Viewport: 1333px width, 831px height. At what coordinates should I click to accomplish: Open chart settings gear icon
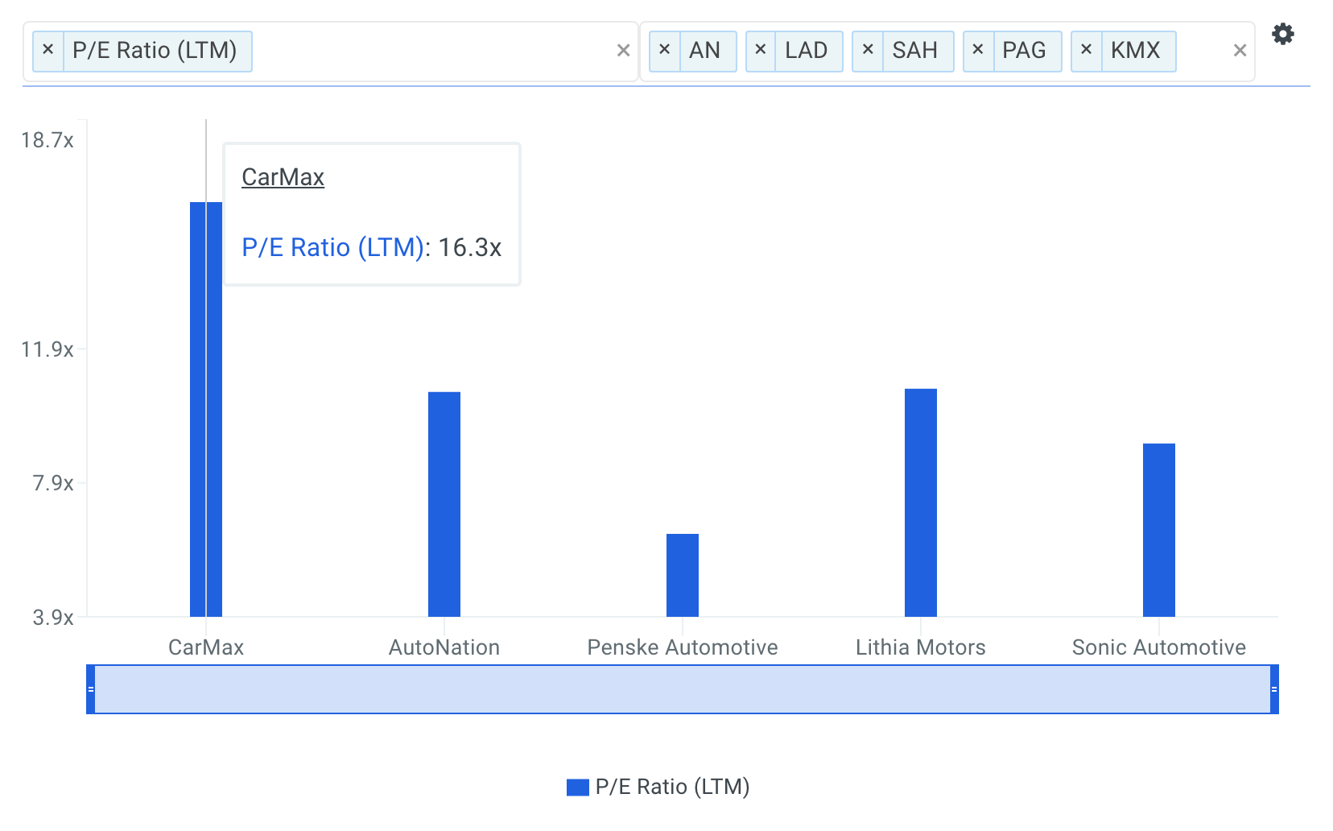pyautogui.click(x=1282, y=34)
